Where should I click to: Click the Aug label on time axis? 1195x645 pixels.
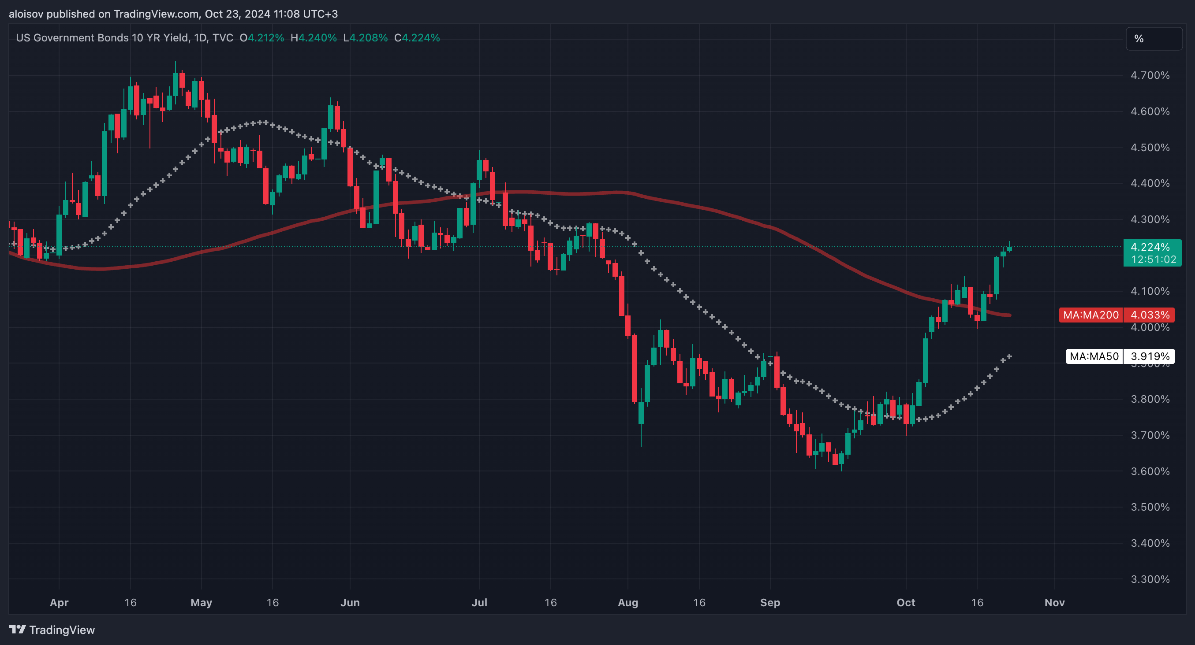(627, 602)
